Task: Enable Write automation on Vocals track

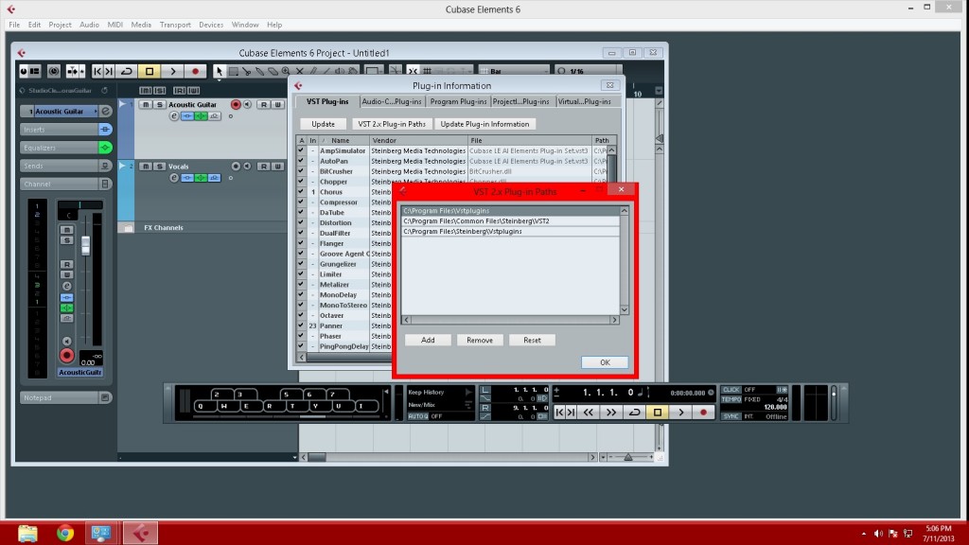Action: 277,167
